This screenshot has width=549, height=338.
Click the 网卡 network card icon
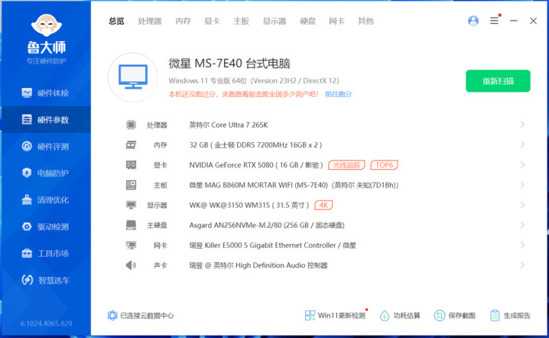[131, 245]
